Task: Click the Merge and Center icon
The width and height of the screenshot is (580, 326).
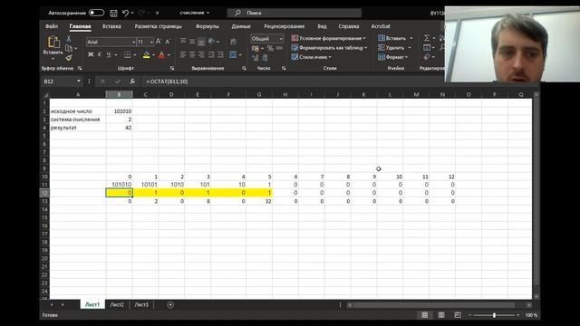Action: 233,54
